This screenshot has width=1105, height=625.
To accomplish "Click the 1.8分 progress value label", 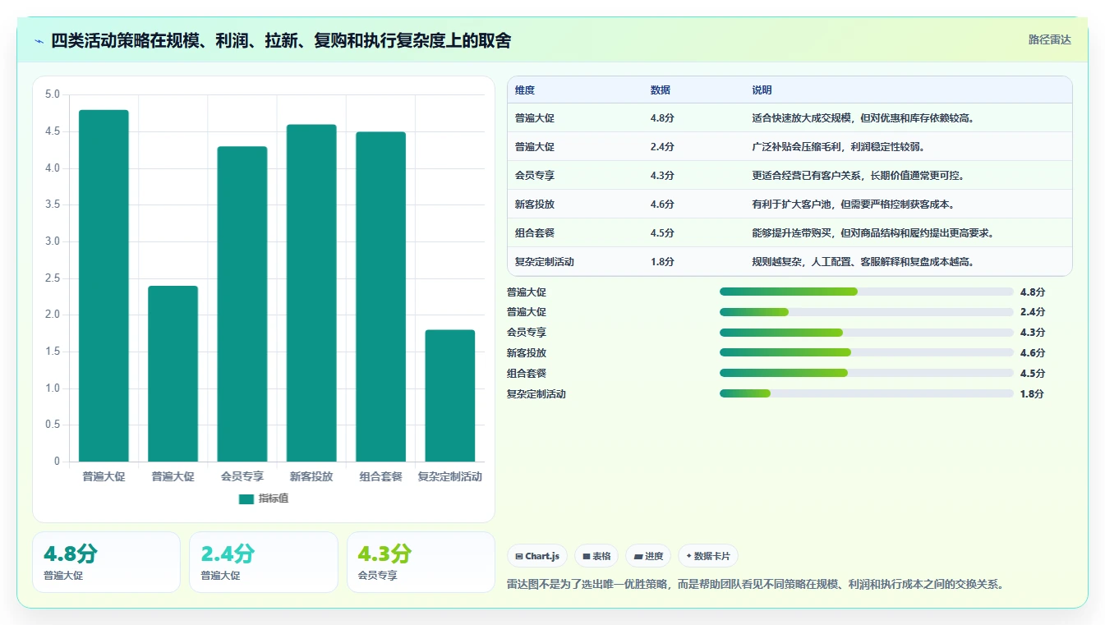I will point(1032,394).
